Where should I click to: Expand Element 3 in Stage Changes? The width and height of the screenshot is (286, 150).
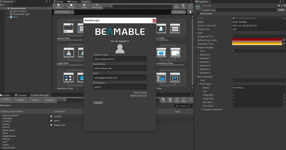click(x=199, y=66)
